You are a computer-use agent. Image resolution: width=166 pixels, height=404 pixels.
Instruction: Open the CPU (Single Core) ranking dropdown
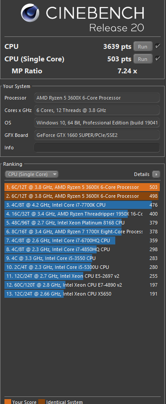[32, 174]
